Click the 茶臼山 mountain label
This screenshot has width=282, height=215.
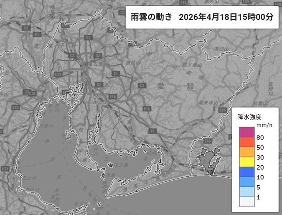(222, 49)
